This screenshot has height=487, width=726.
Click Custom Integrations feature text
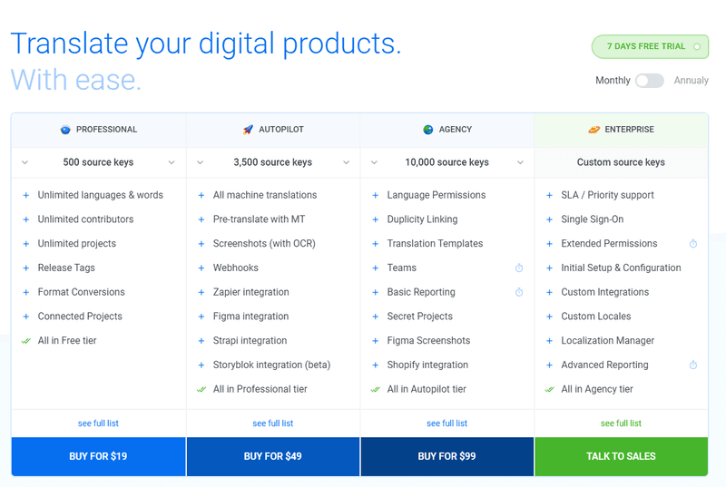604,292
